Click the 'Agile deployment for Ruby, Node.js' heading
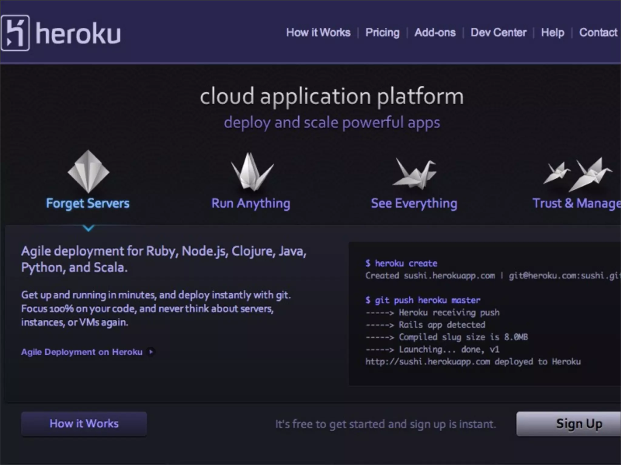This screenshot has width=621, height=465. [x=164, y=259]
